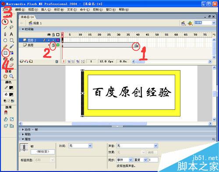
Task: Click the Add Motion Guide icon
Action: (26, 61)
